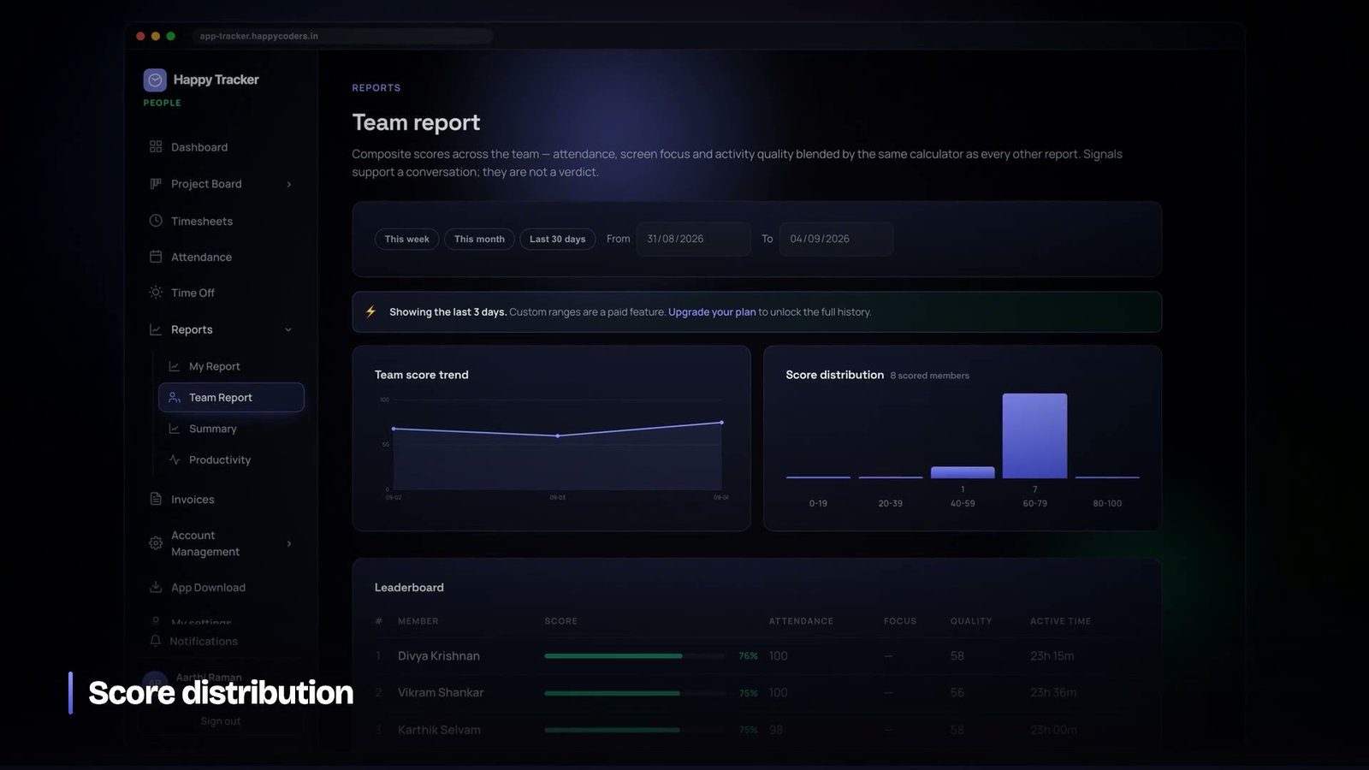
Task: Click the browser address bar URL
Action: pyautogui.click(x=259, y=36)
